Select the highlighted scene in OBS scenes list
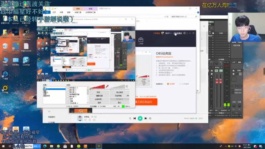 click(54, 89)
